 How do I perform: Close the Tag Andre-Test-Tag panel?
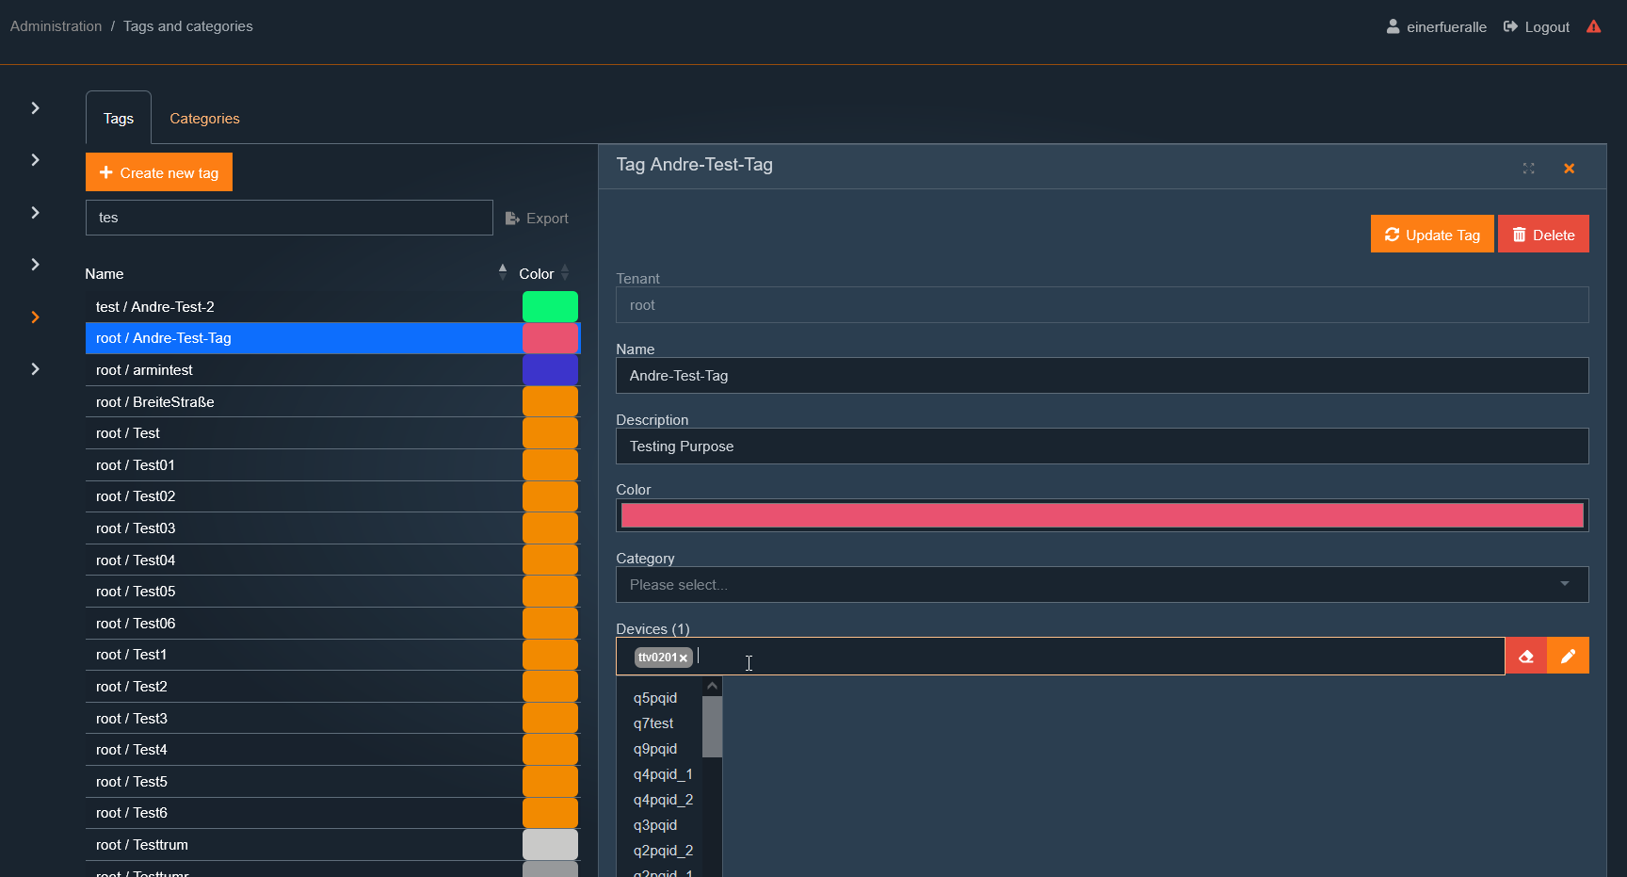pos(1569,169)
